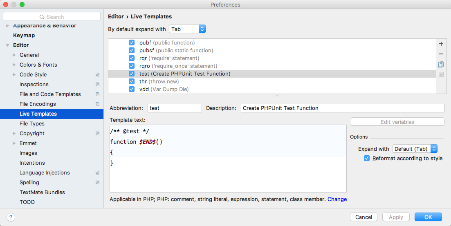Click the Editor breadcrumb in the header
This screenshot has width=451, height=226.
pyautogui.click(x=116, y=17)
